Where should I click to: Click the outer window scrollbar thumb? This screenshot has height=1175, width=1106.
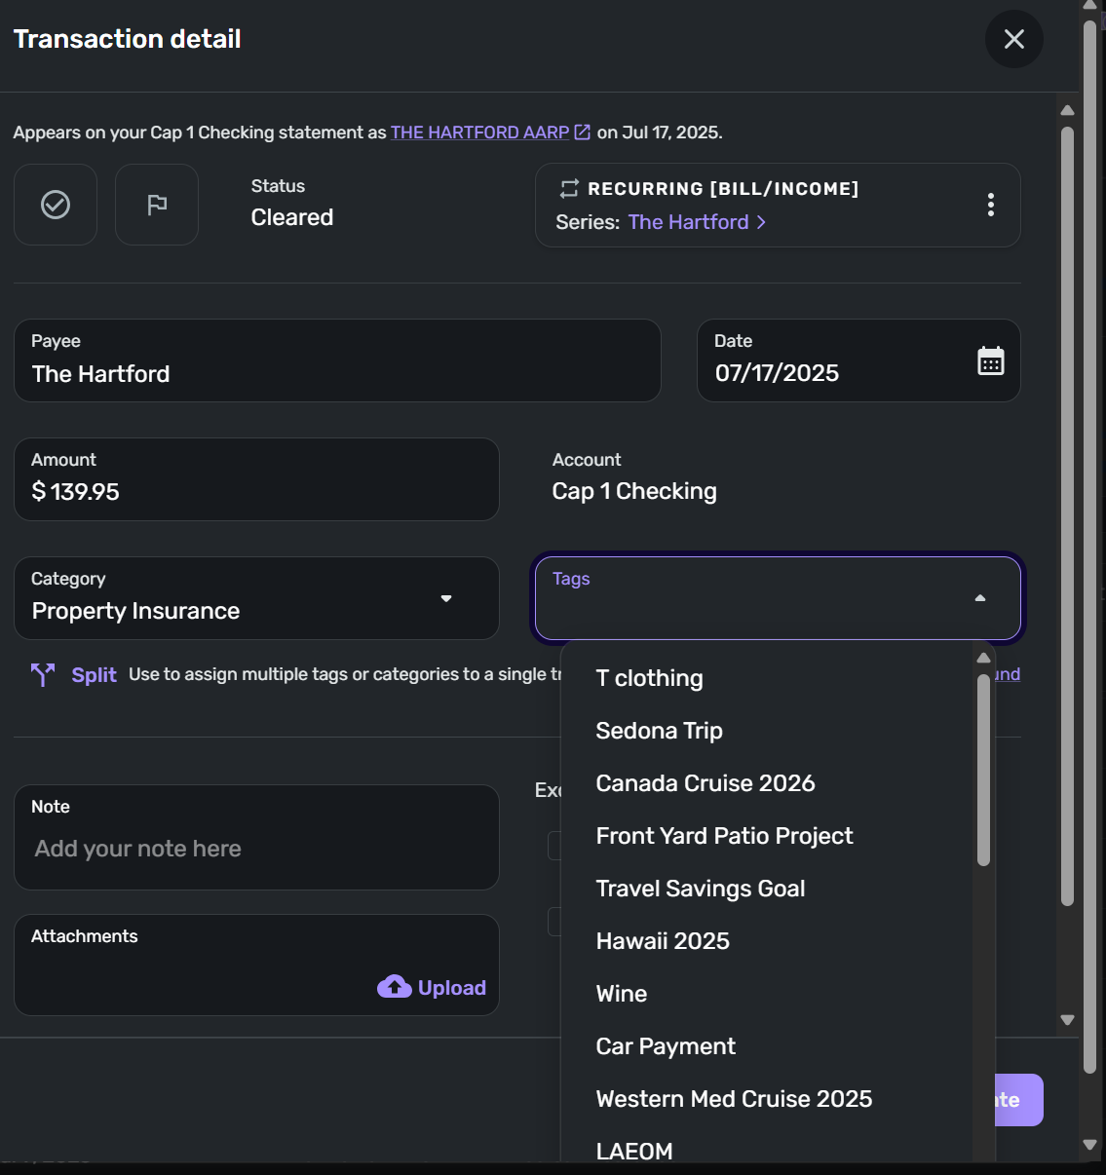1089,546
